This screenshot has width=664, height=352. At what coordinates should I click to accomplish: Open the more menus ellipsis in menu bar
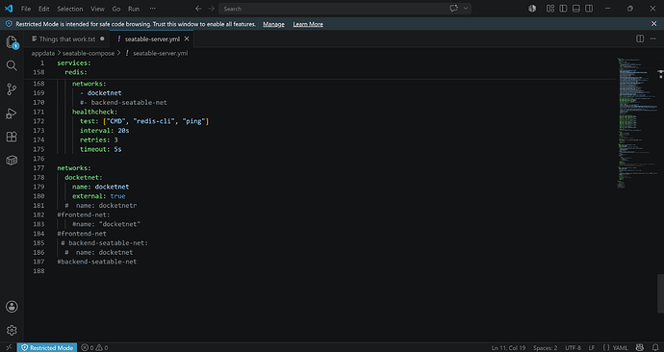click(x=152, y=9)
